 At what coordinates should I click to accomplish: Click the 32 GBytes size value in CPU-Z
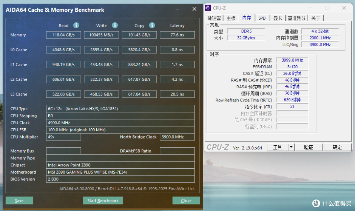click(x=246, y=38)
